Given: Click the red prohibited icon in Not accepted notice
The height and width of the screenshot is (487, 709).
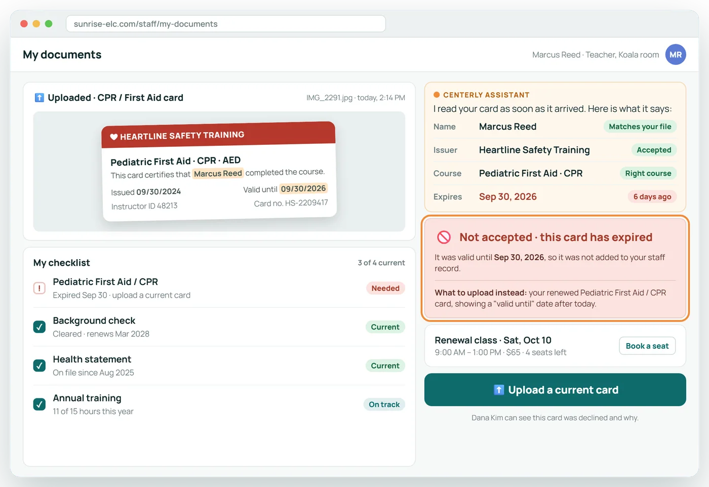Looking at the screenshot, I should tap(444, 237).
